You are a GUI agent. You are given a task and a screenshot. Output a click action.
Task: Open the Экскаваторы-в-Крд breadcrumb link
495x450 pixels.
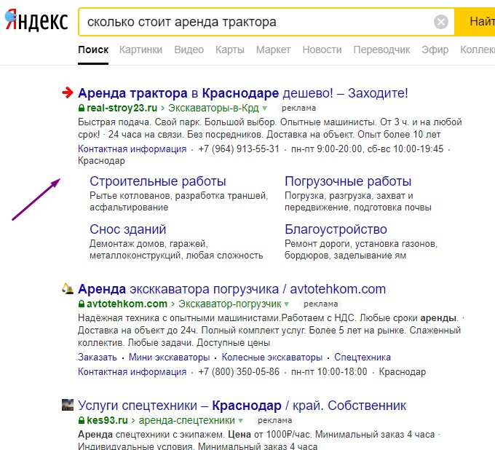click(x=213, y=108)
